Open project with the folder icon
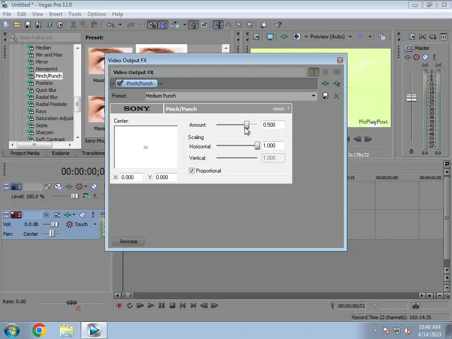Viewport: 452px width, 339px height. pyautogui.click(x=17, y=25)
